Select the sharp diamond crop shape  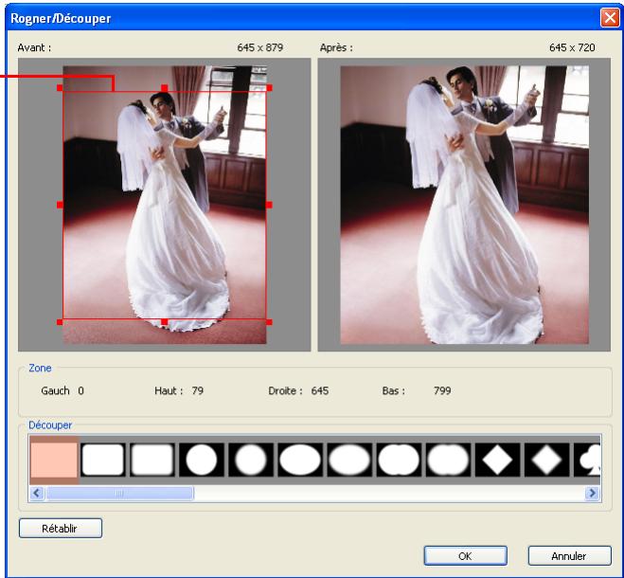click(x=497, y=461)
